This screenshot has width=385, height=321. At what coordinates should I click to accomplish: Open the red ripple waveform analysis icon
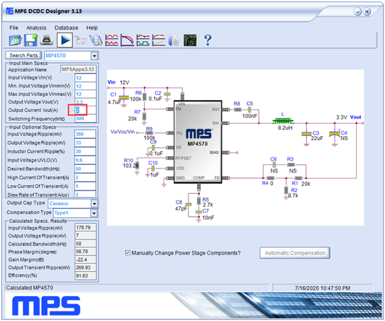(x=112, y=40)
